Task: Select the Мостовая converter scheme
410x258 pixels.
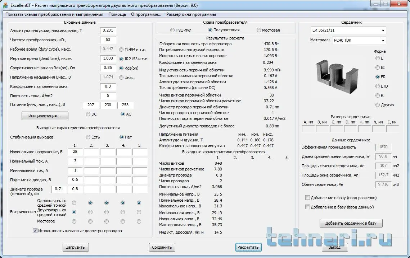Action: point(268,30)
